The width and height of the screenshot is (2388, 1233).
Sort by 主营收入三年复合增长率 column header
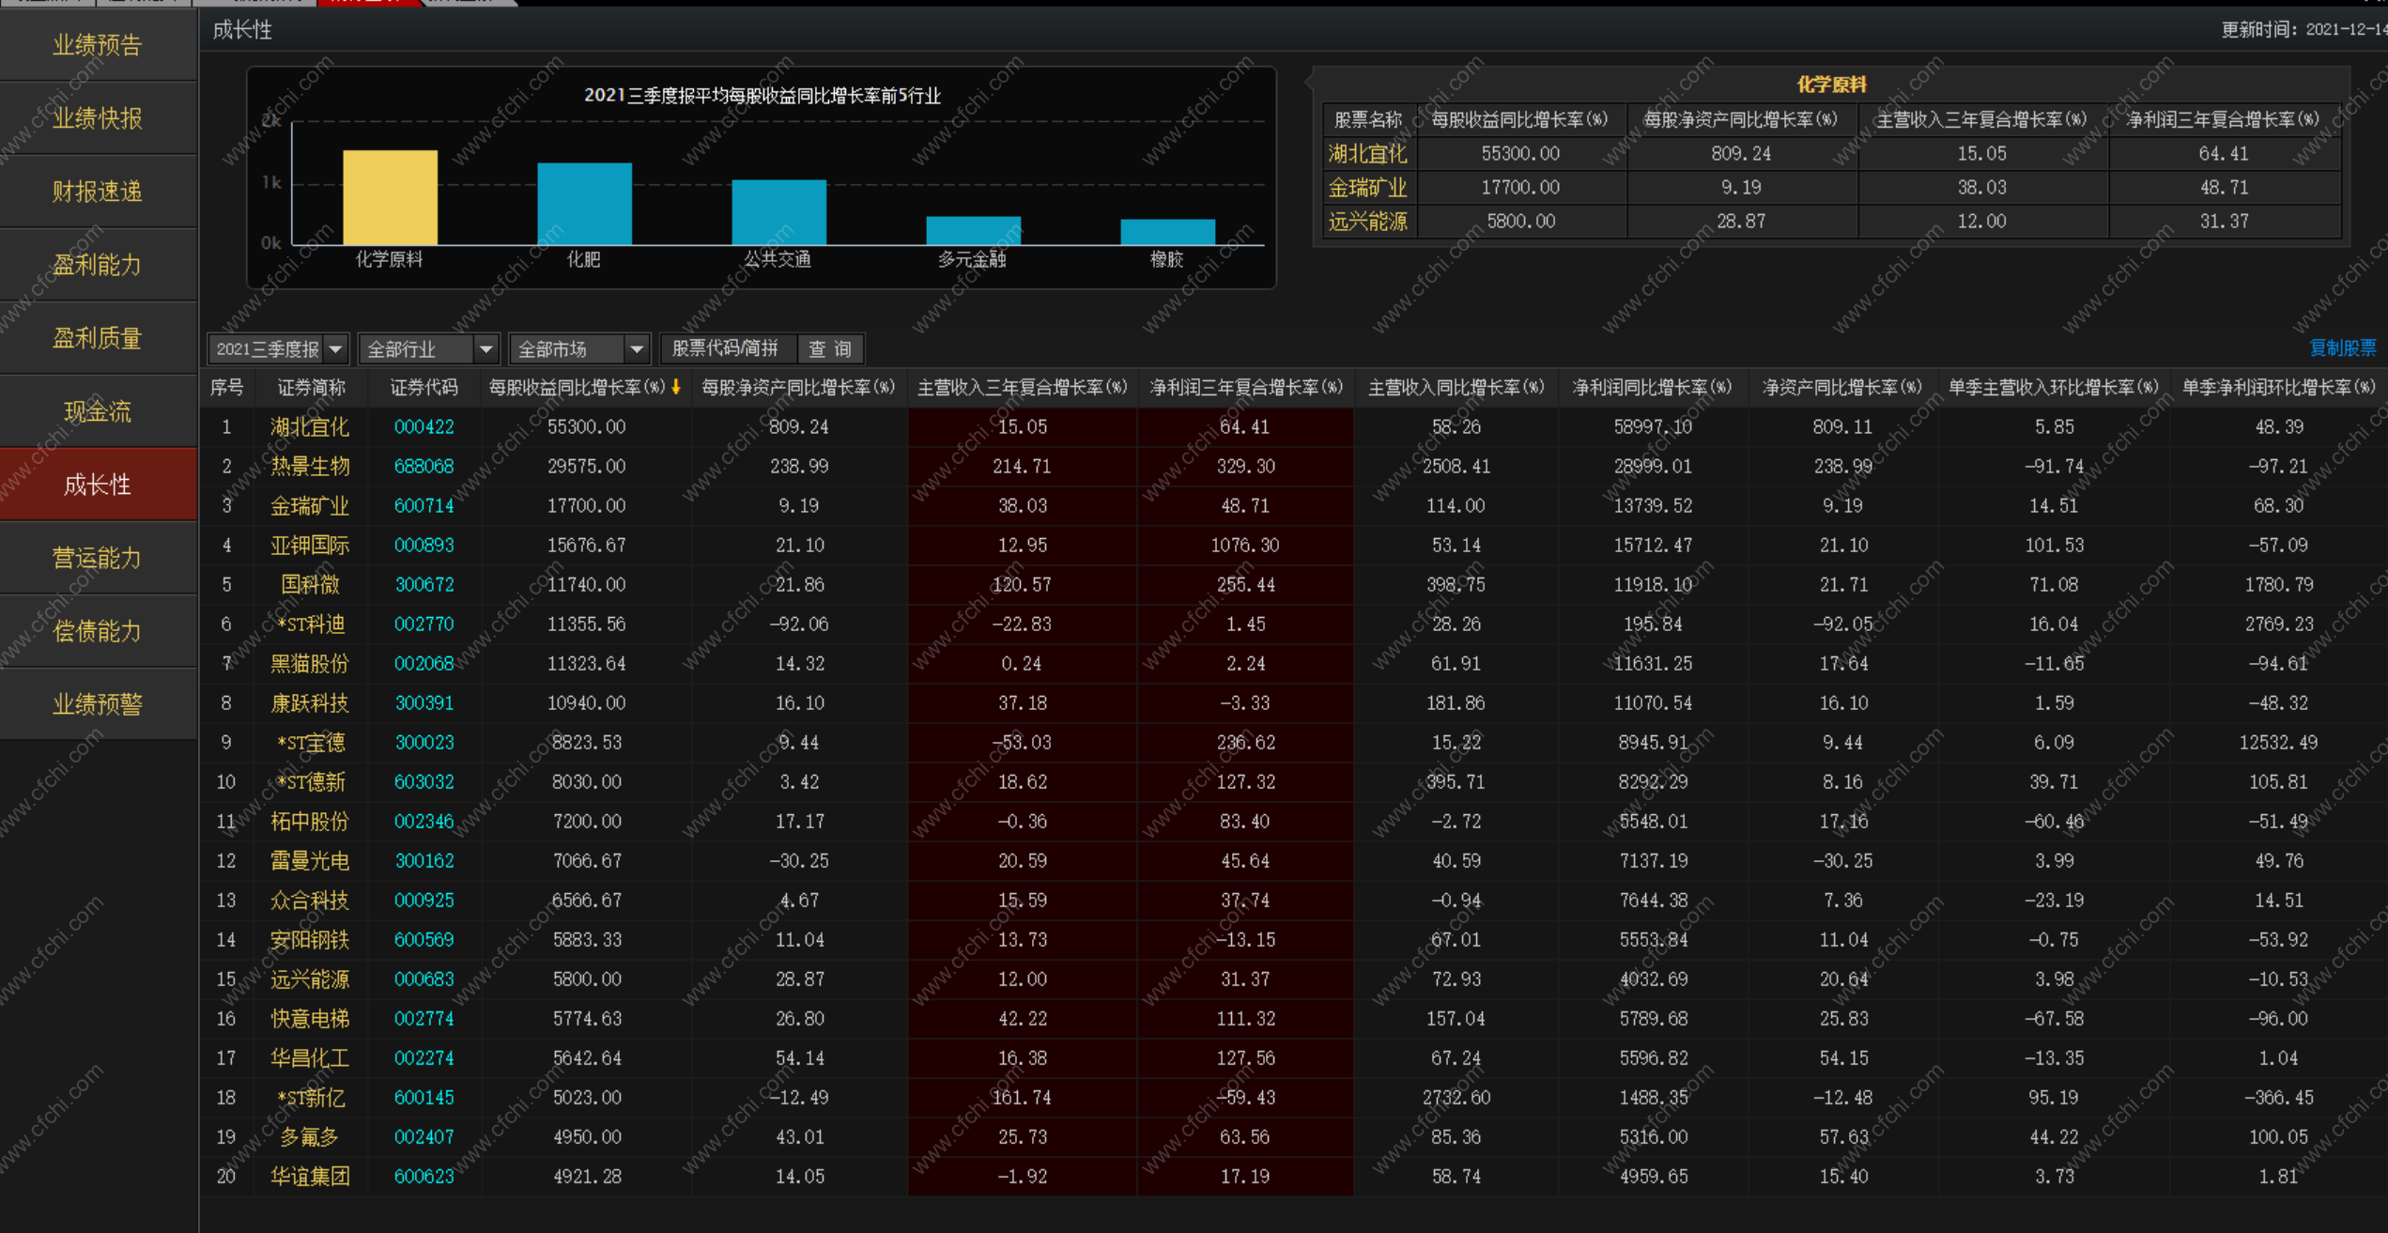click(1022, 388)
